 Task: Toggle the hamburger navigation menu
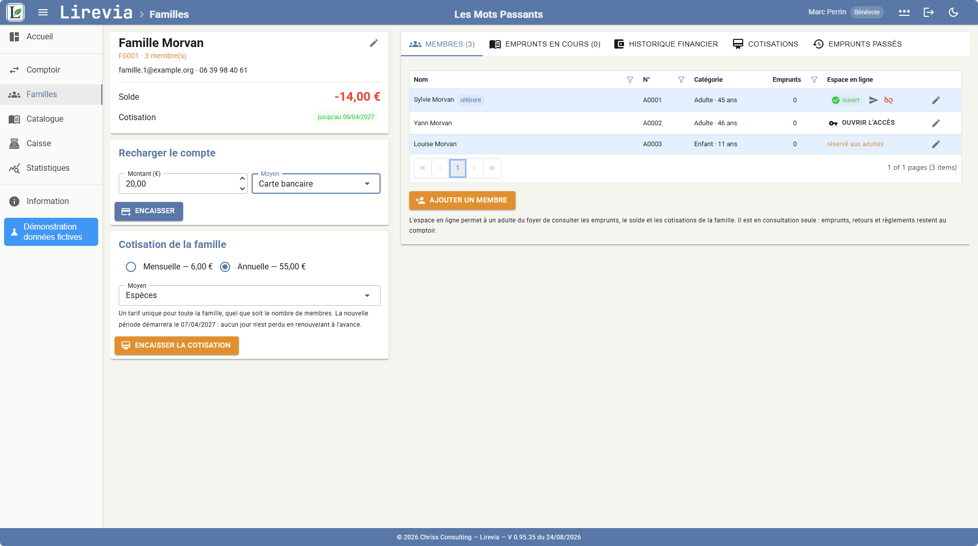[x=43, y=12]
